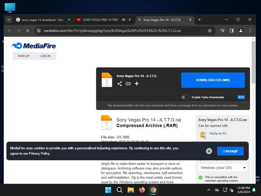
Task: Show hidden system tray icons
Action: tap(208, 190)
